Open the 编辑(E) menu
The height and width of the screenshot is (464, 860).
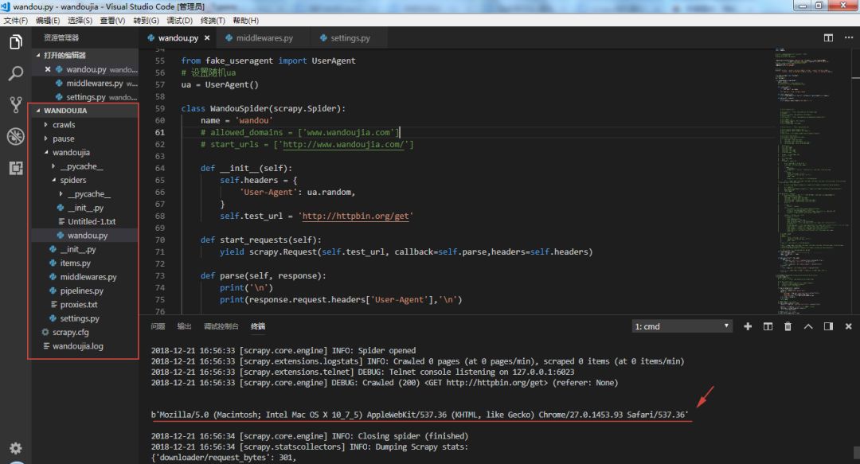pyautogui.click(x=48, y=20)
